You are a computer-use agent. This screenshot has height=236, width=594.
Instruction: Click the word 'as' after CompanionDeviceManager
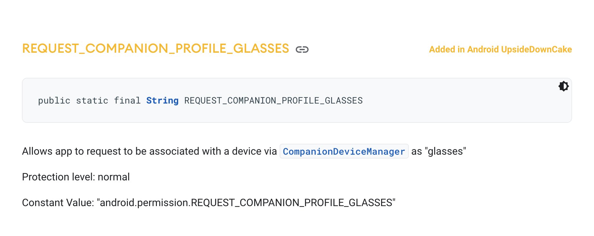(417, 151)
